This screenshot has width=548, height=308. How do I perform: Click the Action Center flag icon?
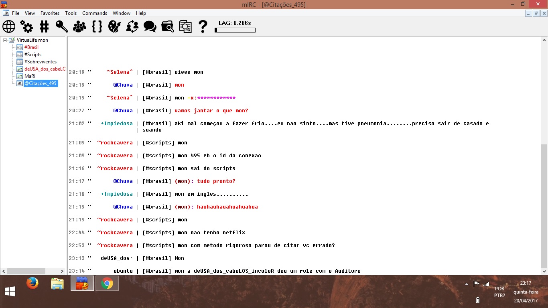(476, 284)
